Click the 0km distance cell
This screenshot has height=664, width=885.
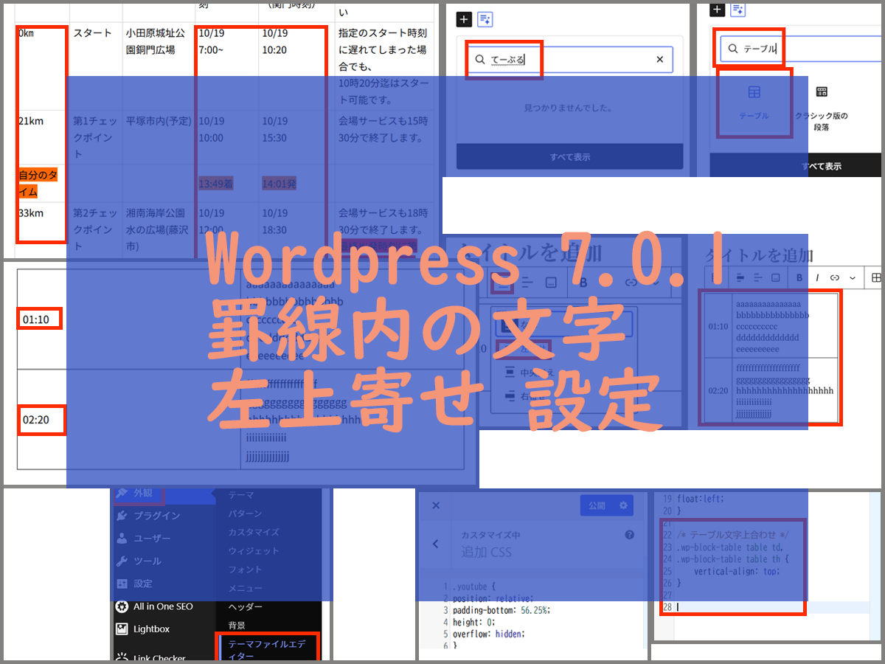point(41,66)
